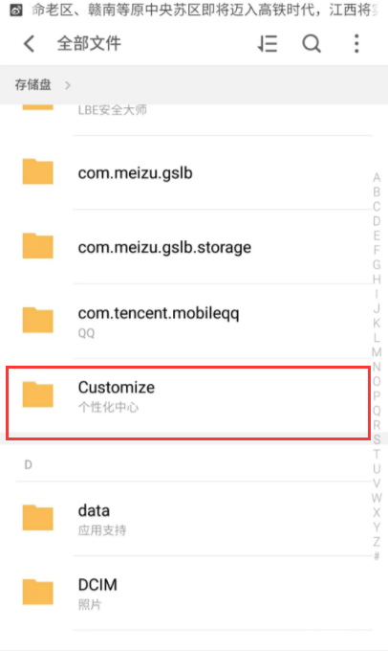
Task: Tap the DCIM folder icon
Action: [37, 592]
